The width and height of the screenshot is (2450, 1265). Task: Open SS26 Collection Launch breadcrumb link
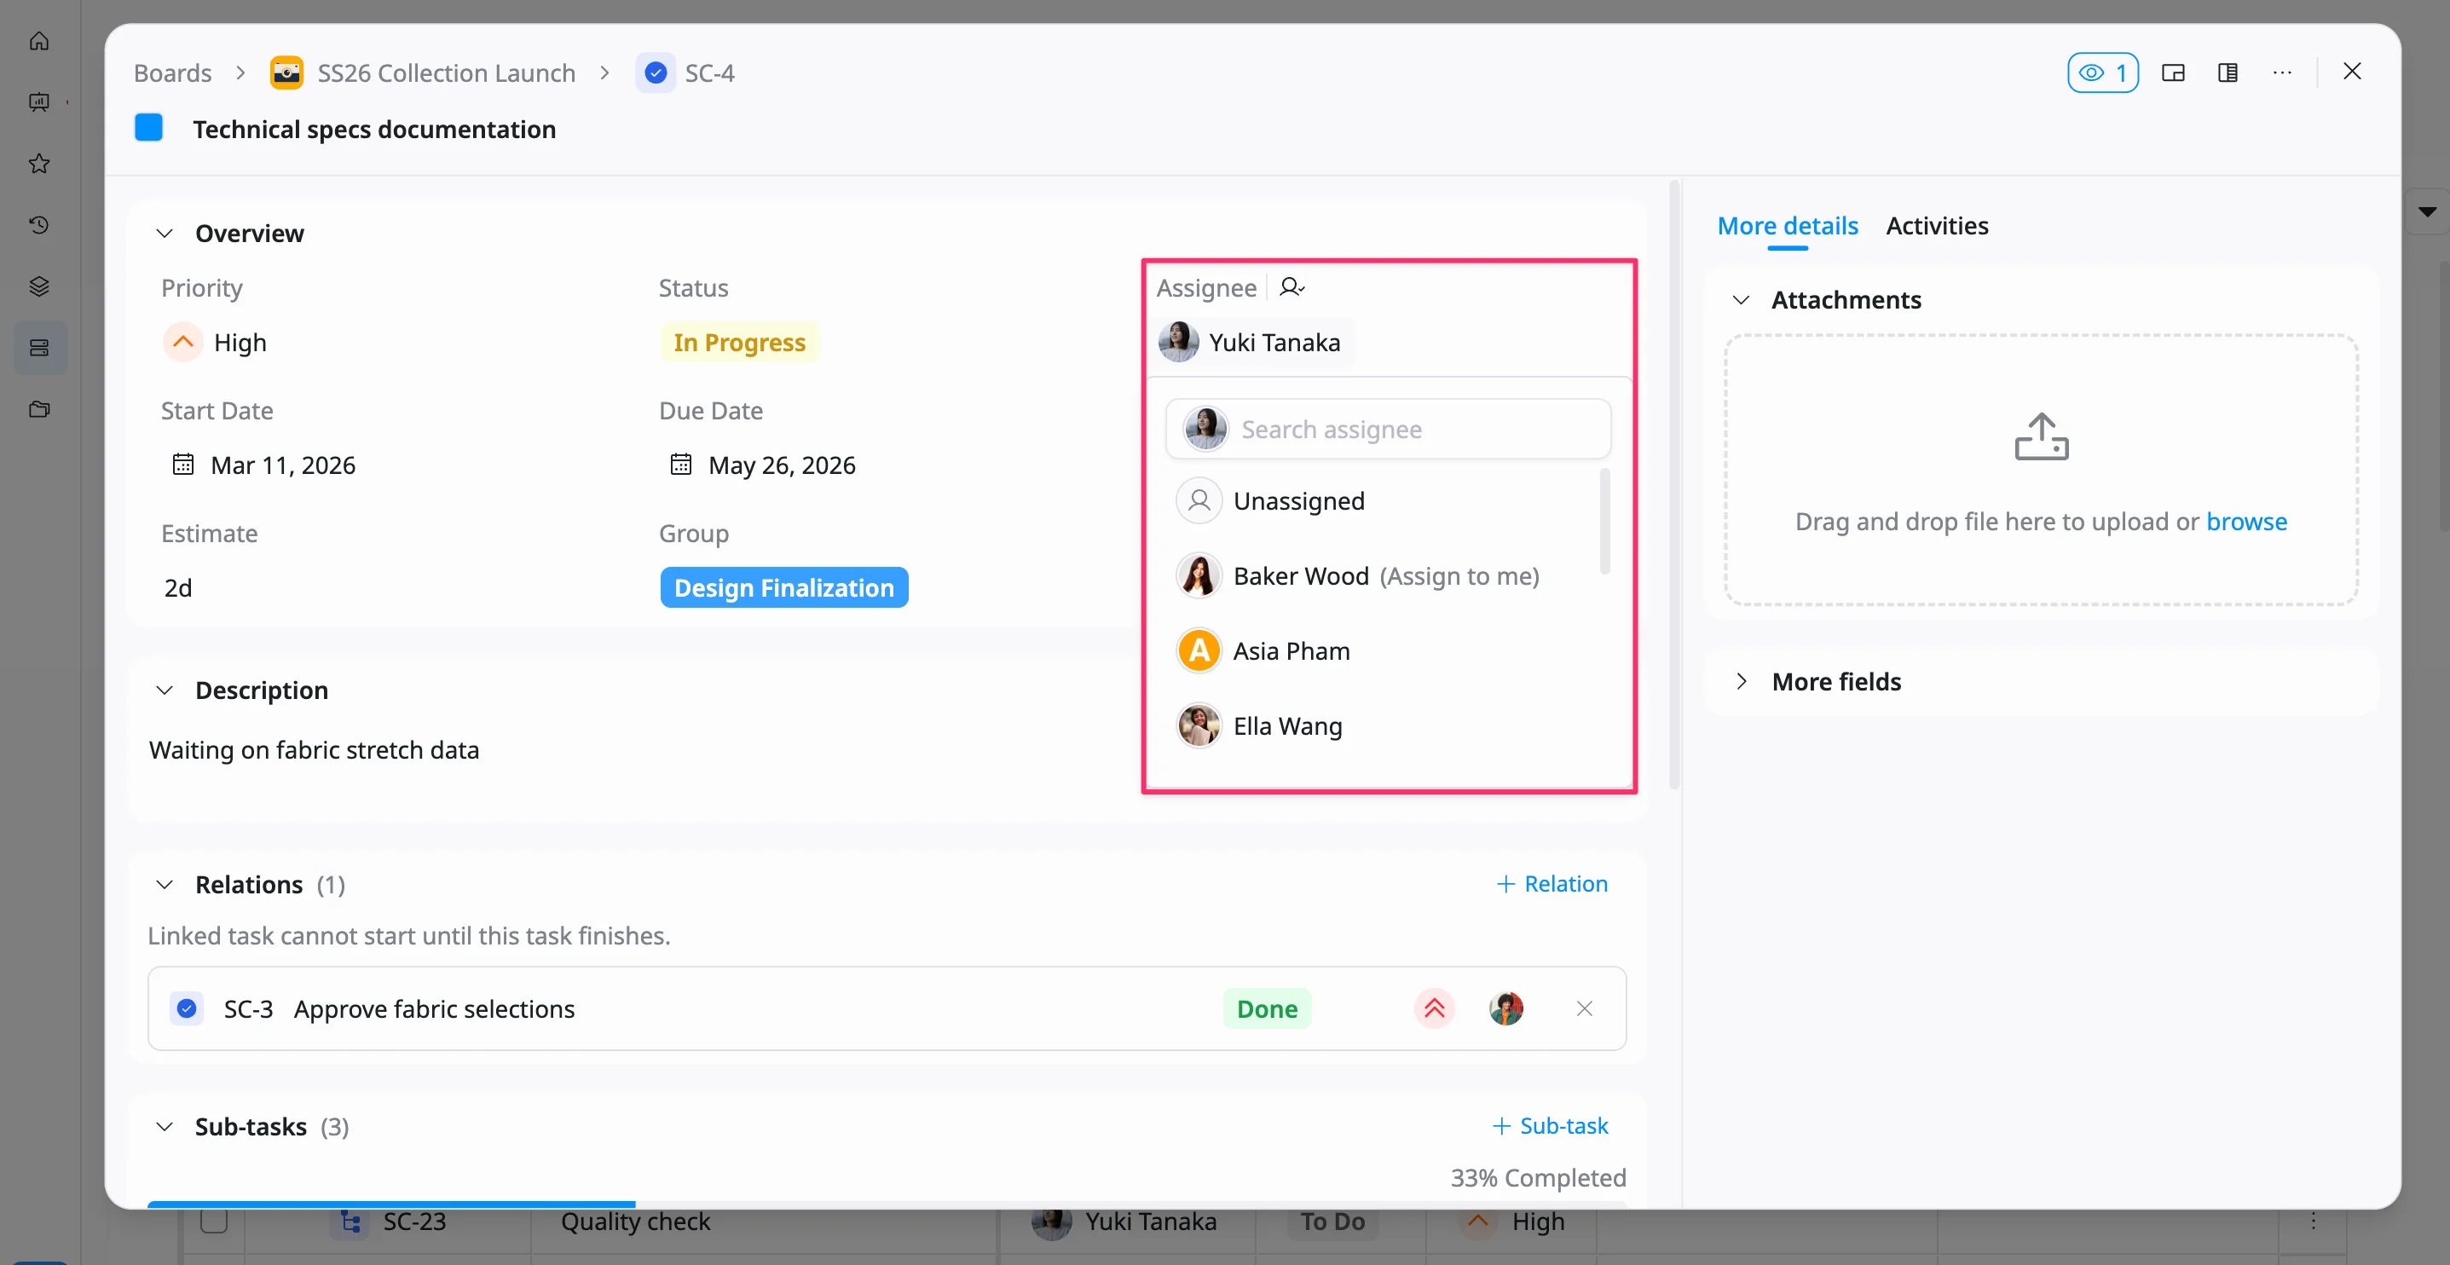tap(446, 73)
